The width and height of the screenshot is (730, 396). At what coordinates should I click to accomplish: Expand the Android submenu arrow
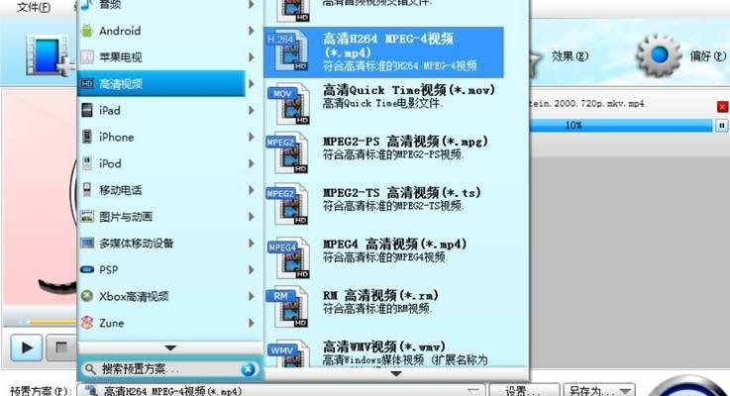coord(251,31)
